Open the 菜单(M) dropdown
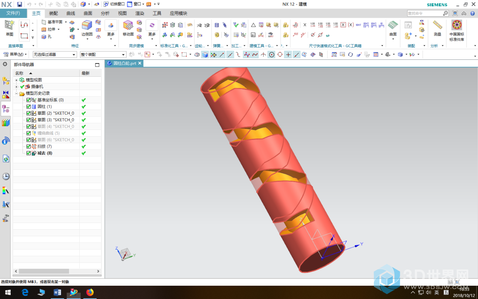Viewport: 478px width, 299px height. (x=15, y=55)
